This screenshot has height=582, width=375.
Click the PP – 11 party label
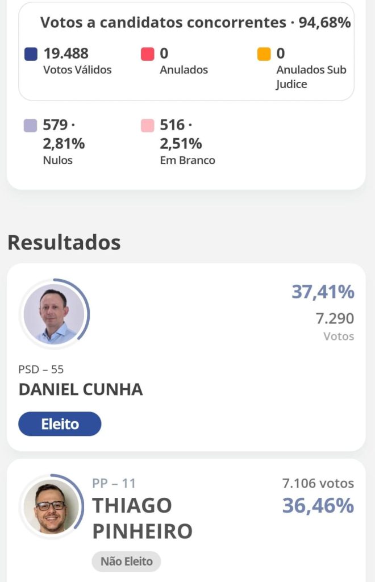tap(114, 483)
